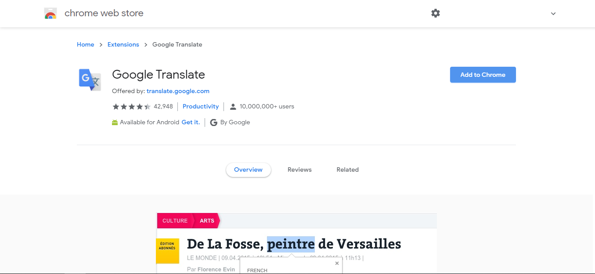
Task: Click the yellow 'Édition Abonnés' badge
Action: [167, 251]
